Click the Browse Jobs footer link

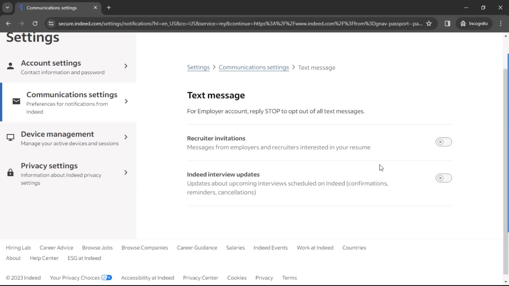(97, 247)
